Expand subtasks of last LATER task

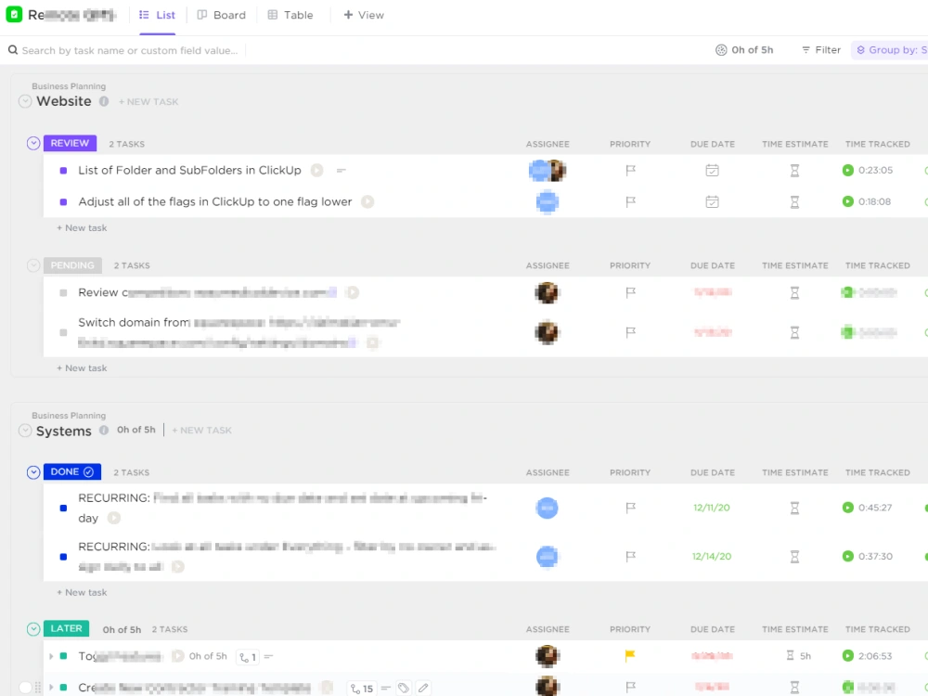[51, 688]
